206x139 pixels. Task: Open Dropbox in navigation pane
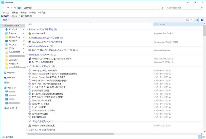tap(11, 73)
